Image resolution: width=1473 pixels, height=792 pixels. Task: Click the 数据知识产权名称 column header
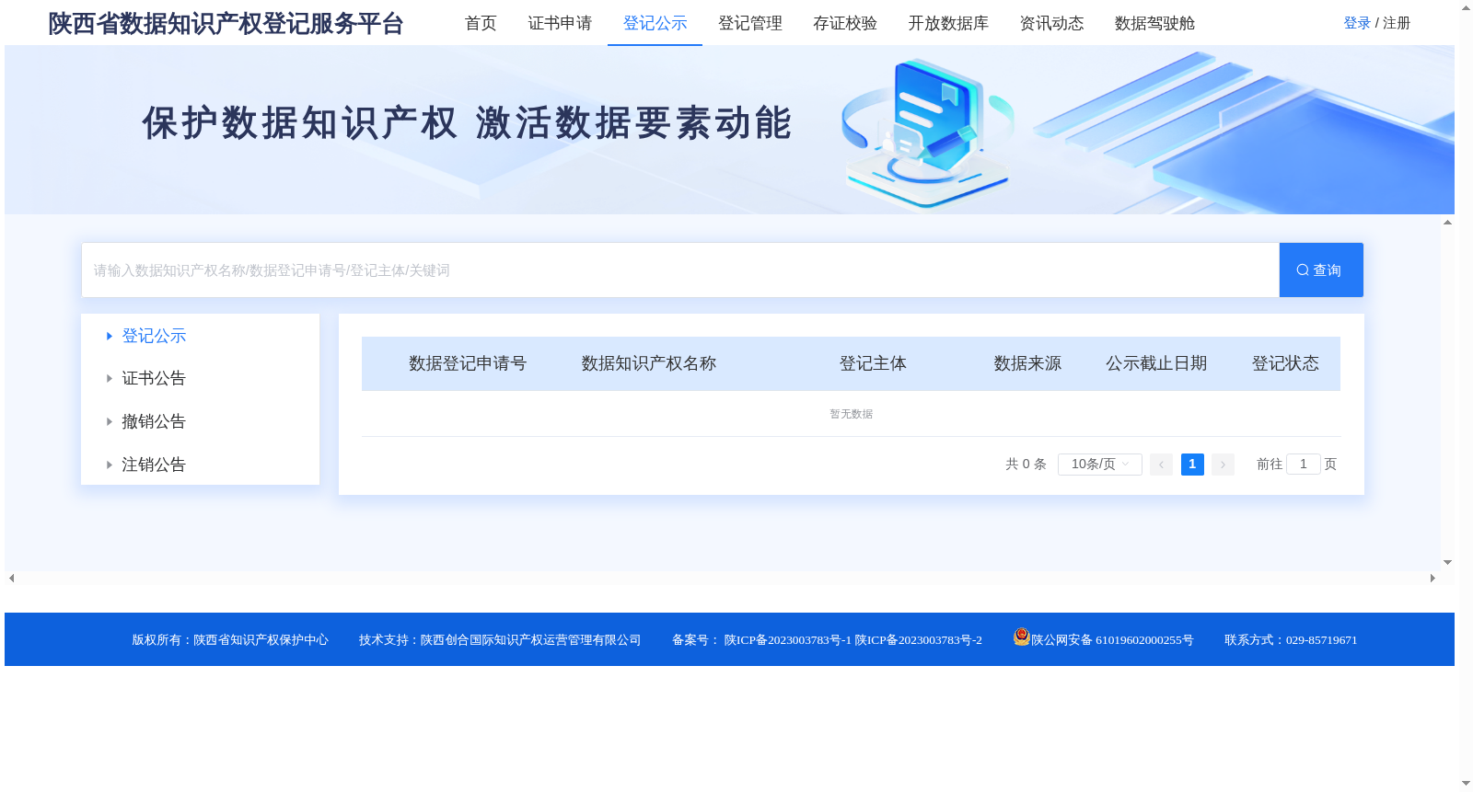pyautogui.click(x=649, y=363)
